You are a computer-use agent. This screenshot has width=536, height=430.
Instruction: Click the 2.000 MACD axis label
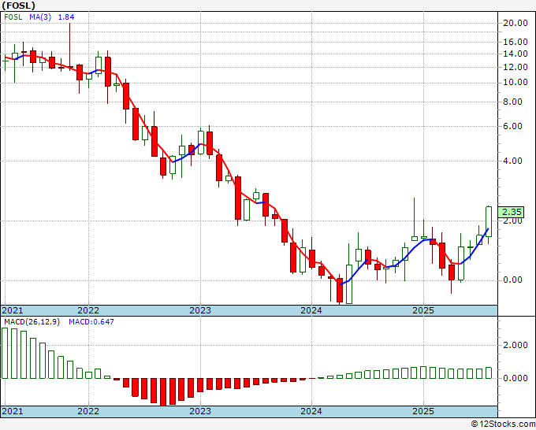coord(516,345)
